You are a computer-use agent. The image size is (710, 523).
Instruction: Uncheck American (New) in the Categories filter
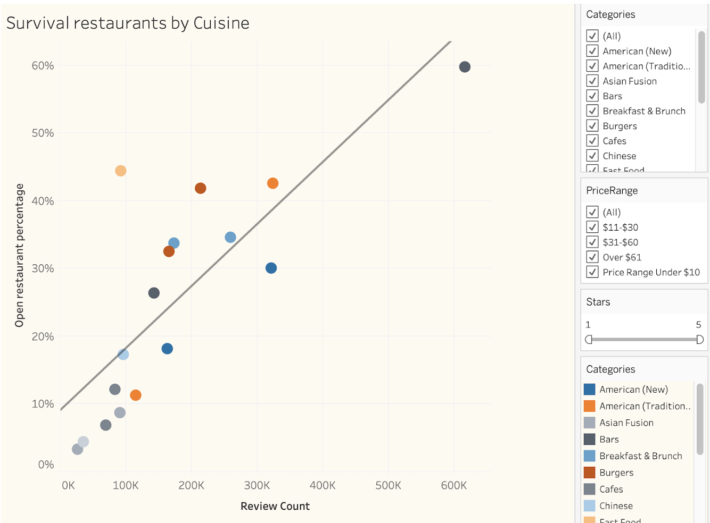[x=592, y=51]
